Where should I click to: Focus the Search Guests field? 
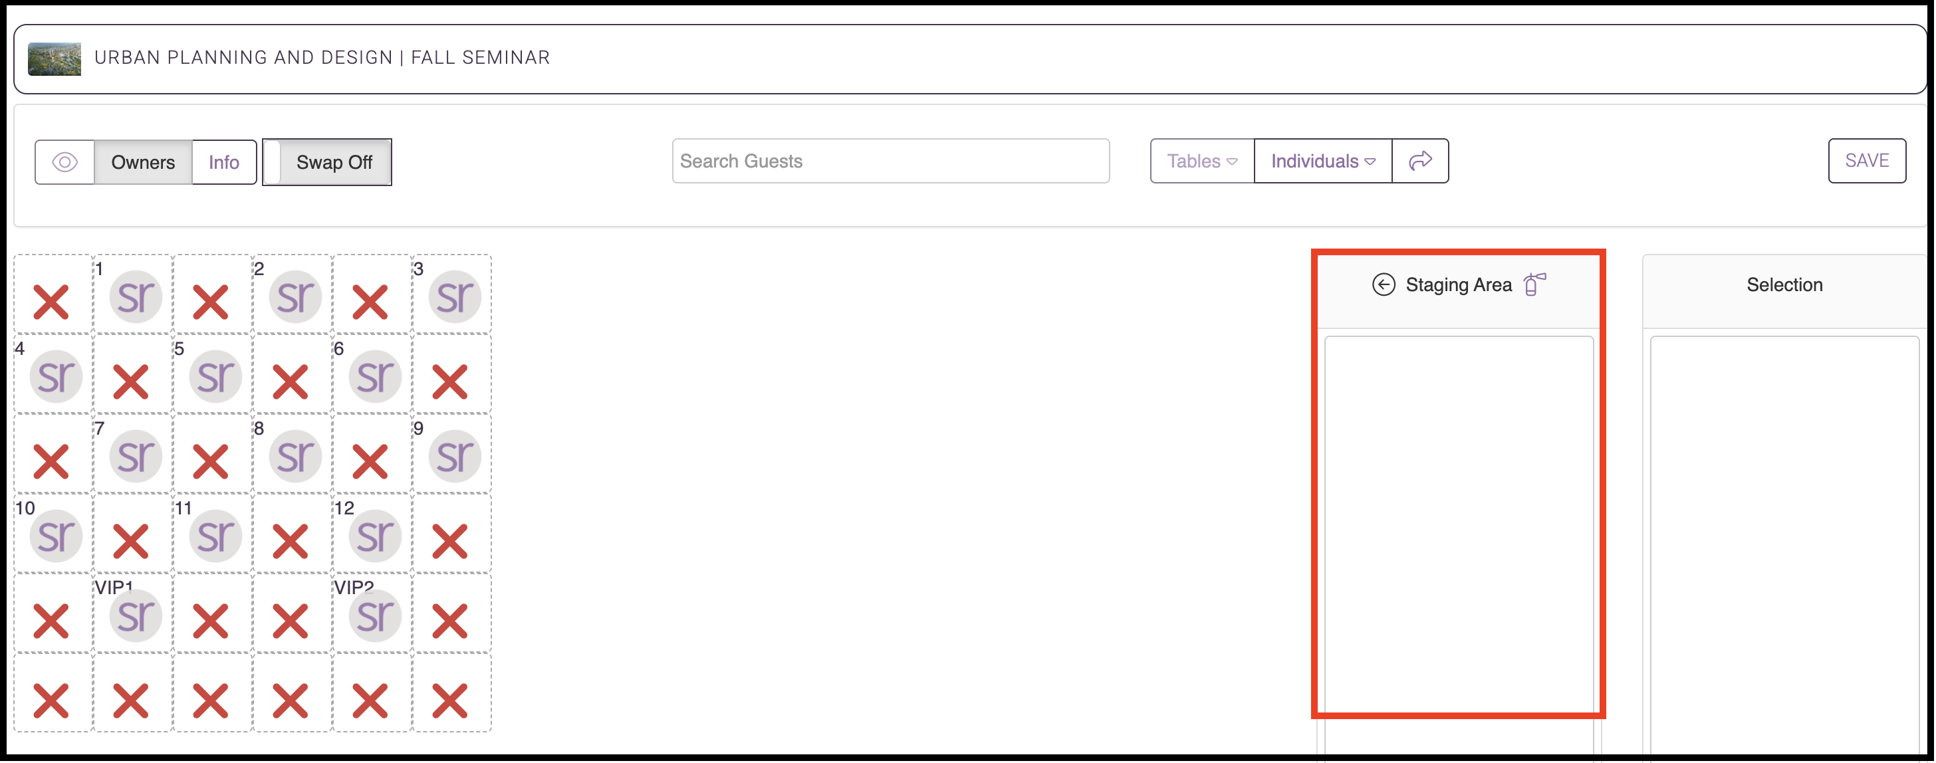click(891, 161)
